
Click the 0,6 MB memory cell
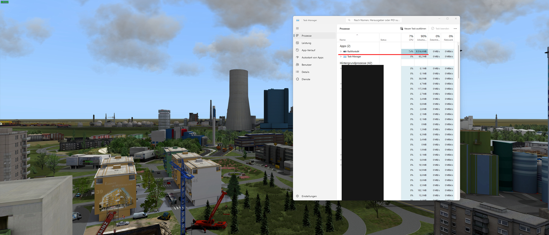(x=421, y=180)
